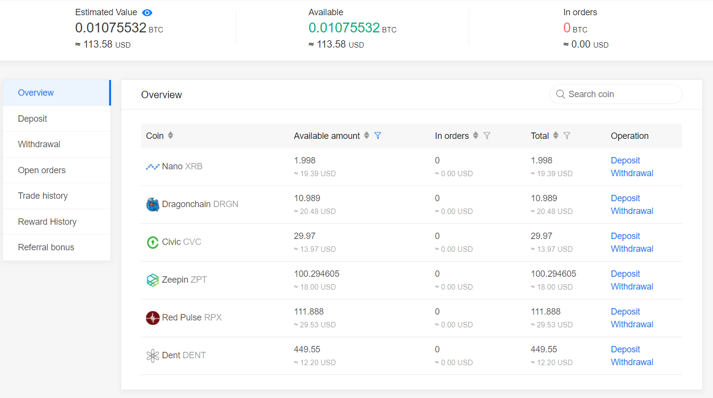The width and height of the screenshot is (713, 398).
Task: Click the Dent DENT coin logo
Action: 153,356
